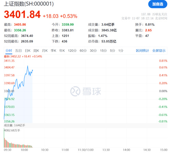
Task: Click the 3370.03 price axis label
Action: click(x=9, y=107)
